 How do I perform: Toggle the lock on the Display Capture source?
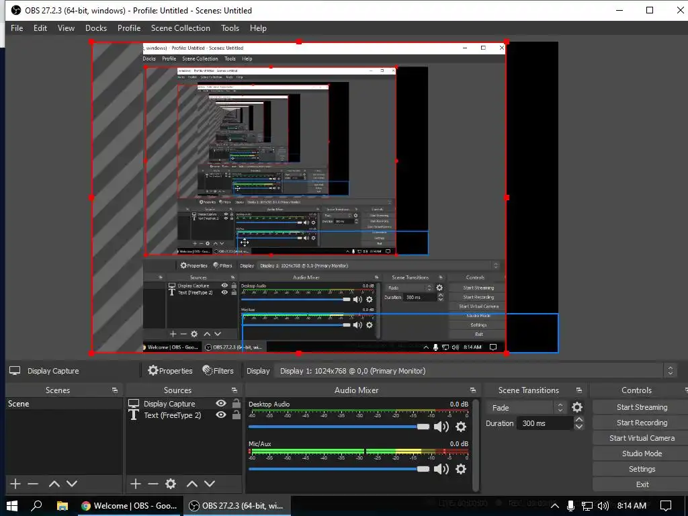(x=236, y=403)
